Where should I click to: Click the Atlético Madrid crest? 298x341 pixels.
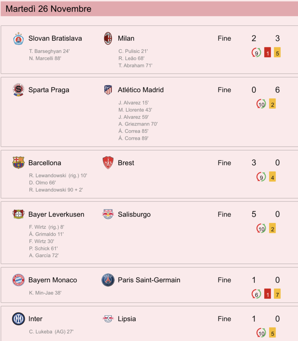(108, 90)
